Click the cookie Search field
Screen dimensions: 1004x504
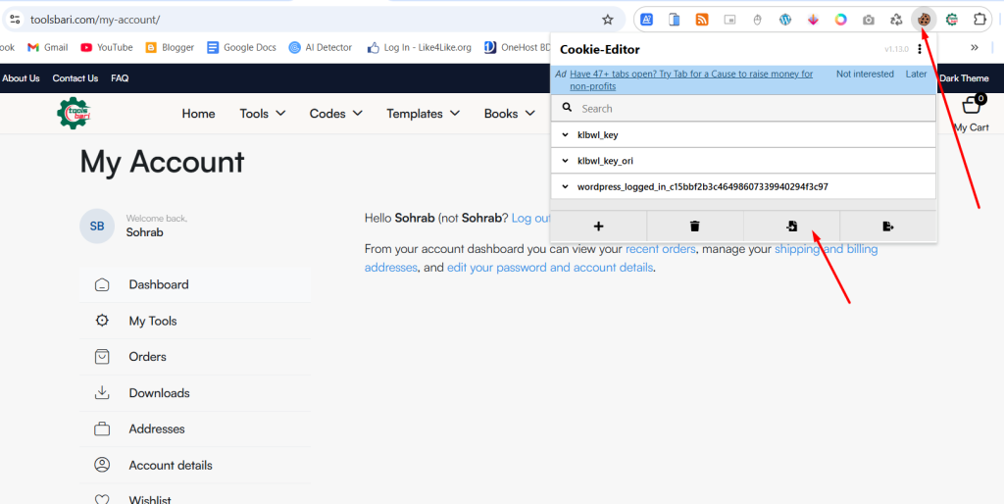(x=743, y=109)
